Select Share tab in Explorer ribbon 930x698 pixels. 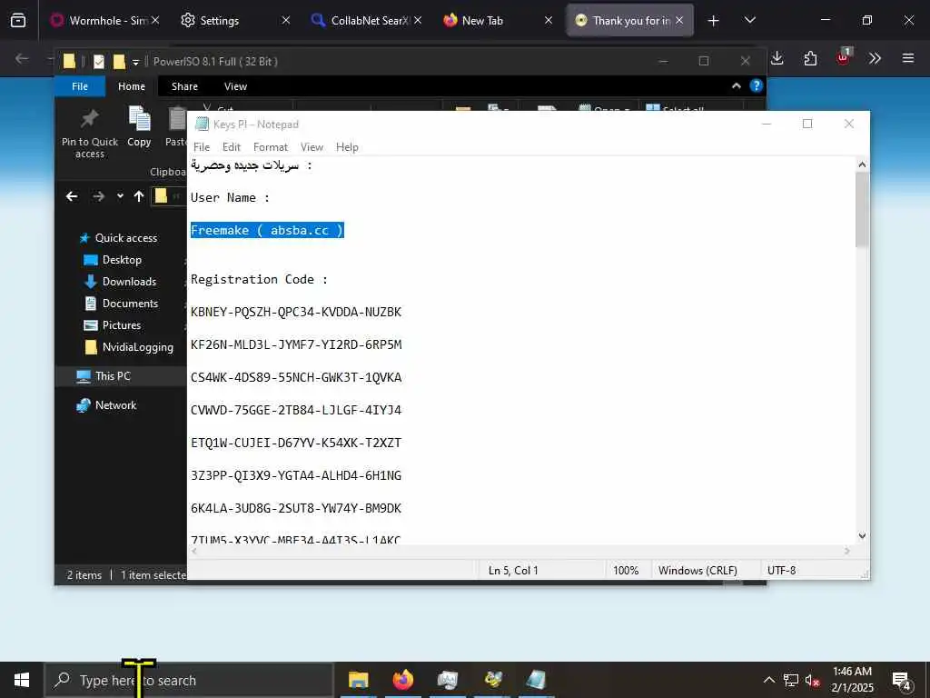[184, 86]
